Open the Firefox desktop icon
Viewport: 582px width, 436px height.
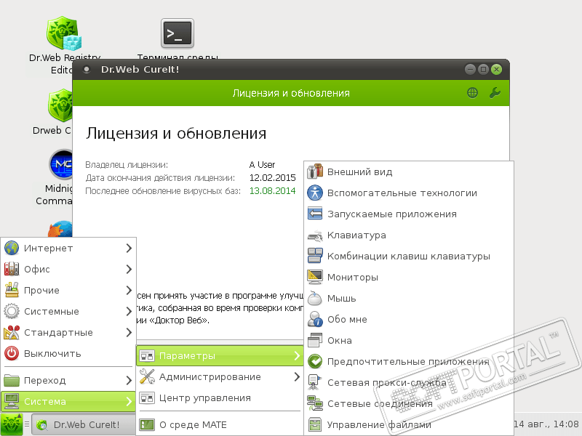coord(60,228)
